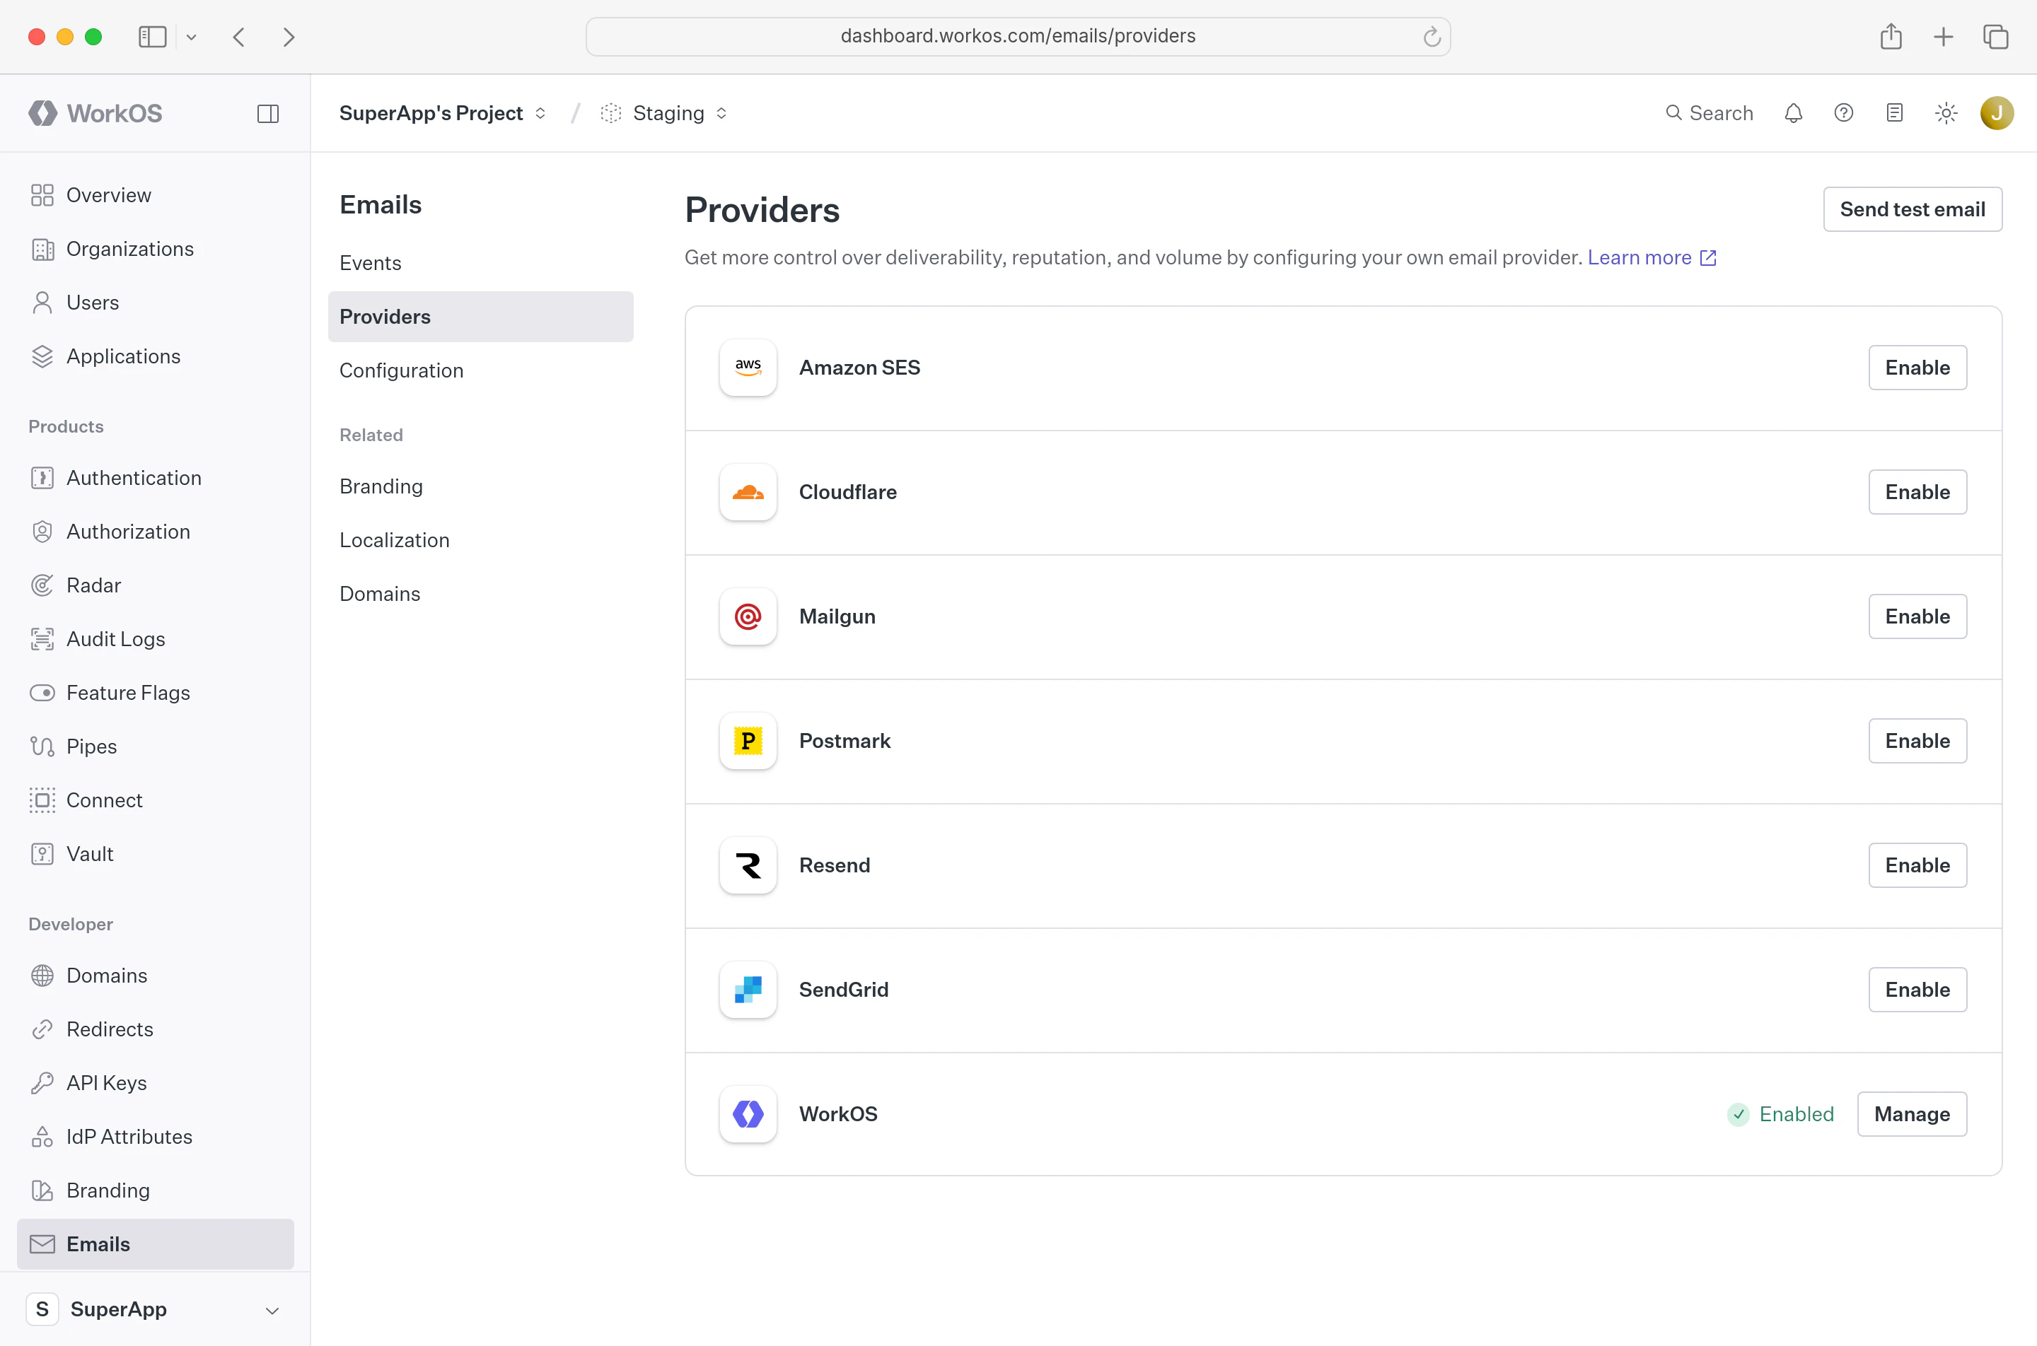The width and height of the screenshot is (2037, 1346).
Task: Open Radar in the sidebar
Action: pyautogui.click(x=155, y=585)
